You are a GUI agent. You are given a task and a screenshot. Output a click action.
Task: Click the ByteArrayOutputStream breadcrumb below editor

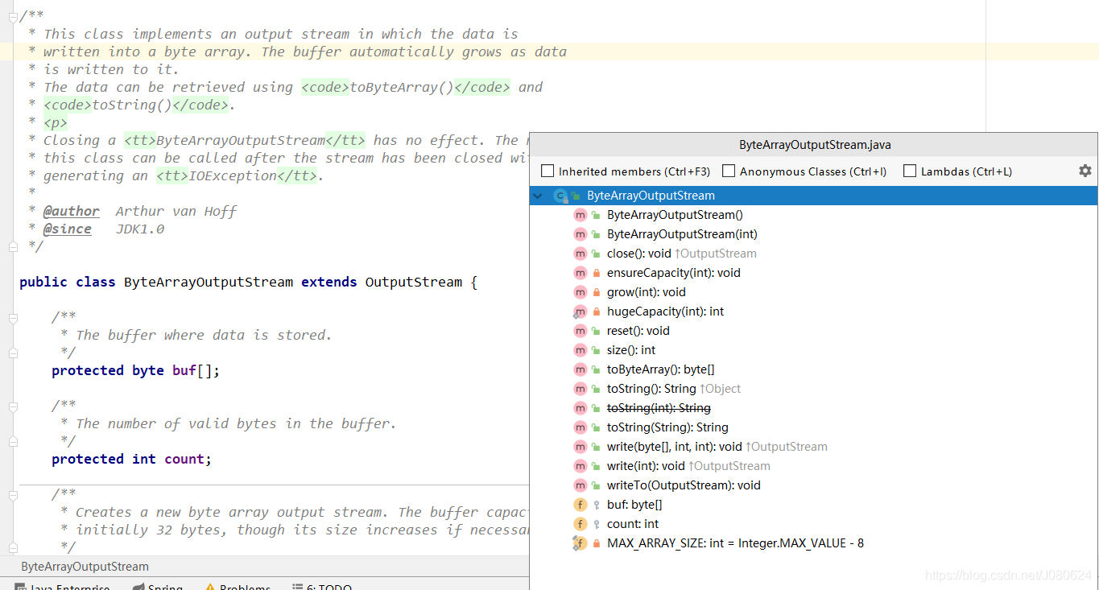tap(85, 567)
